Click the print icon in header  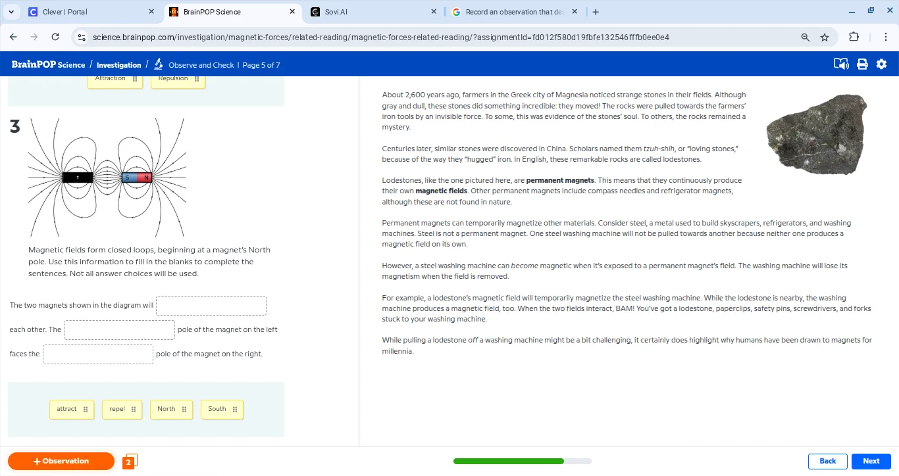(862, 64)
